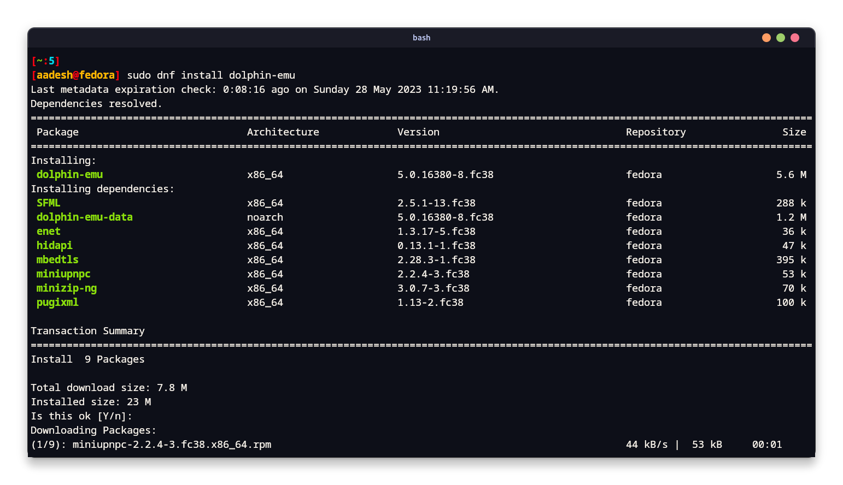Image resolution: width=843 pixels, height=485 pixels.
Task: Click the enet package name
Action: (48, 231)
